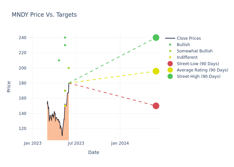This screenshot has width=234, height=167.
Task: Click the Price axis title
Action: pyautogui.click(x=9, y=87)
